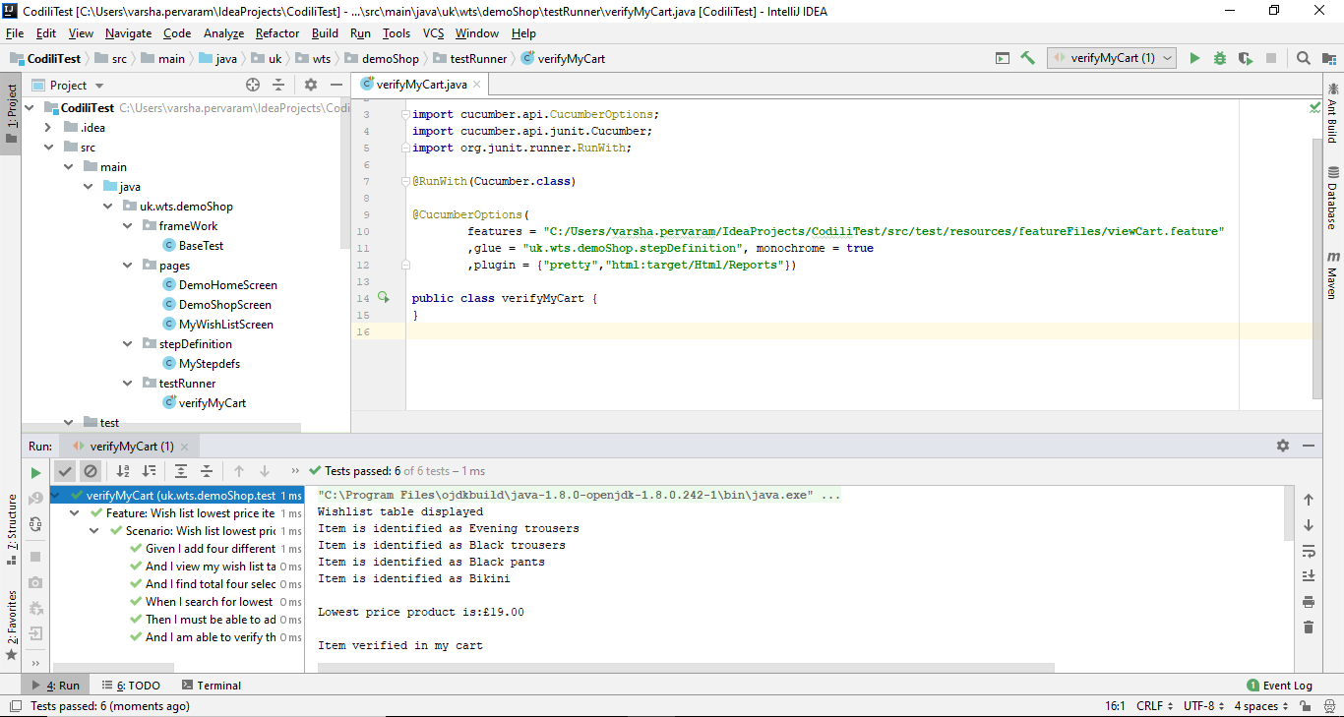Image resolution: width=1344 pixels, height=717 pixels.
Task: Click the console horizontal scrollbar
Action: click(x=685, y=668)
